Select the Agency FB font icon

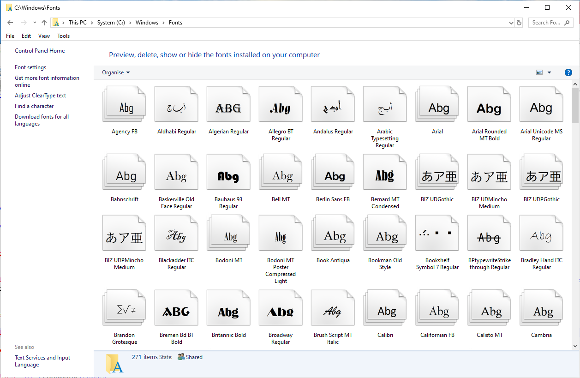click(x=124, y=105)
